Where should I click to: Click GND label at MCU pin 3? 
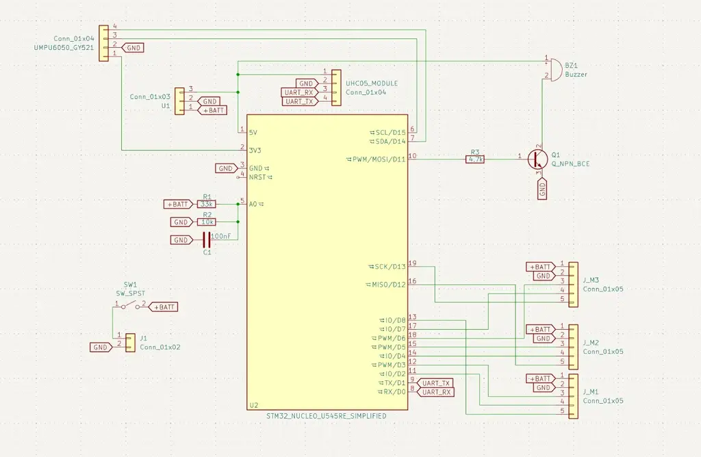(226, 168)
